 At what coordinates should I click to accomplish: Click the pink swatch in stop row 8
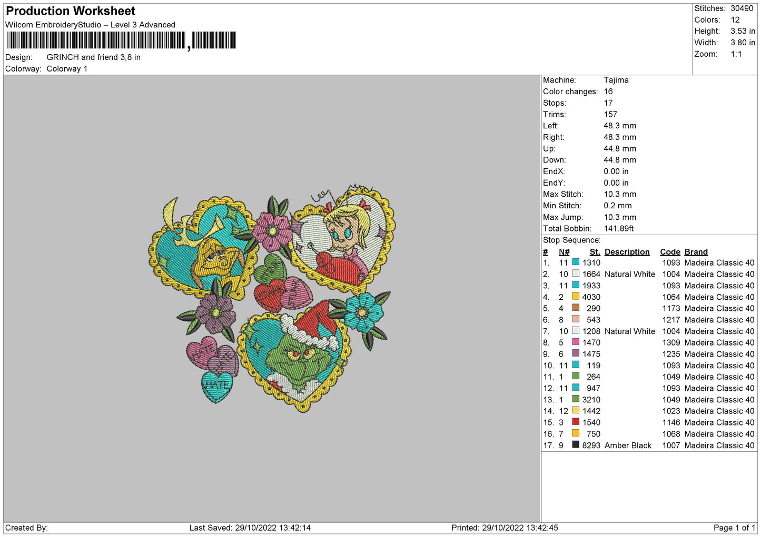pos(576,342)
